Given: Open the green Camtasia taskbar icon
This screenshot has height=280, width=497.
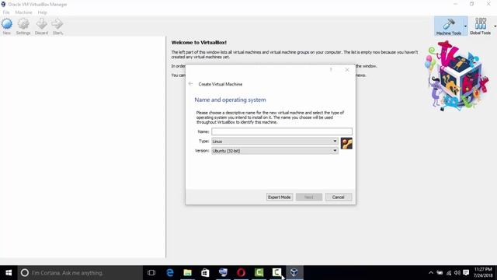Looking at the screenshot, I should point(259,273).
